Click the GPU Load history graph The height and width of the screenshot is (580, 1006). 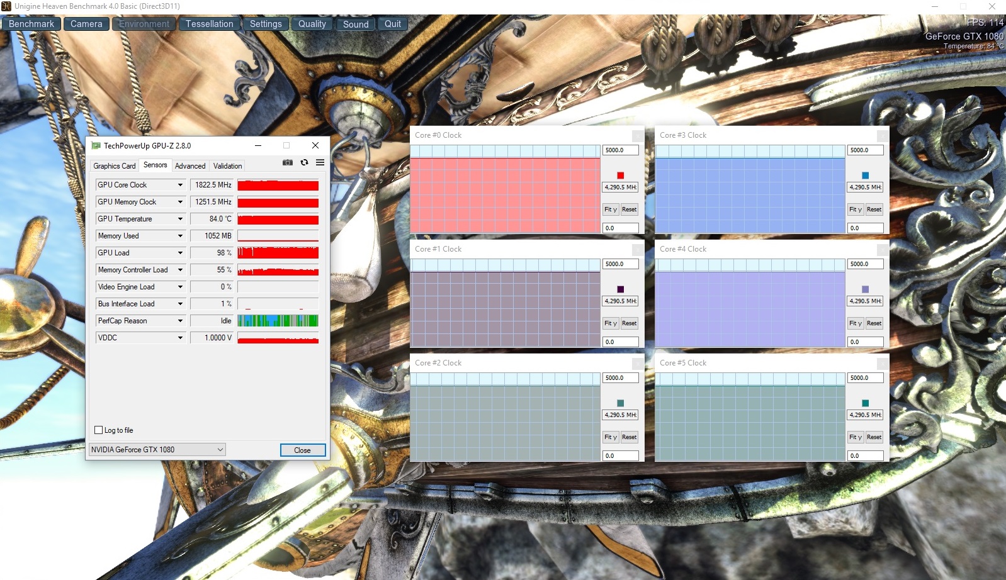278,253
